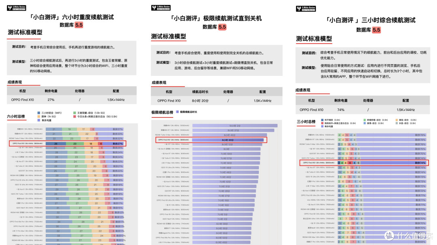Image resolution: width=437 pixels, height=245 pixels.
Task: Click the 成绩表现 heading in the three-hour panel
Action: (x=303, y=90)
